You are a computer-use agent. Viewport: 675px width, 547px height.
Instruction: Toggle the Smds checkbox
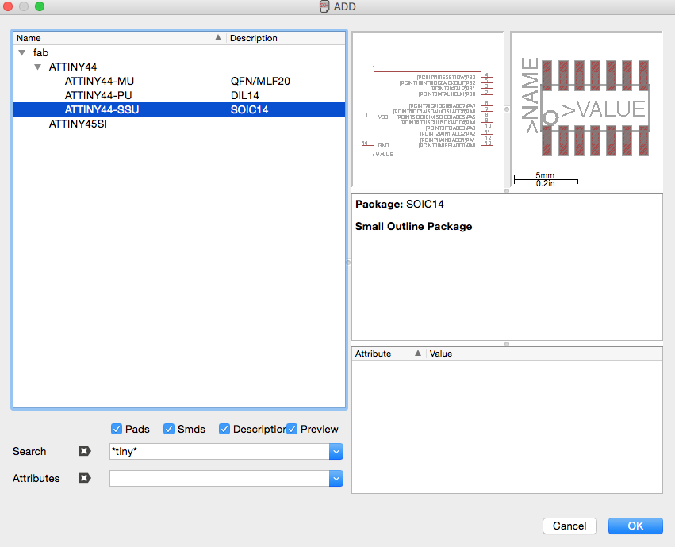169,429
